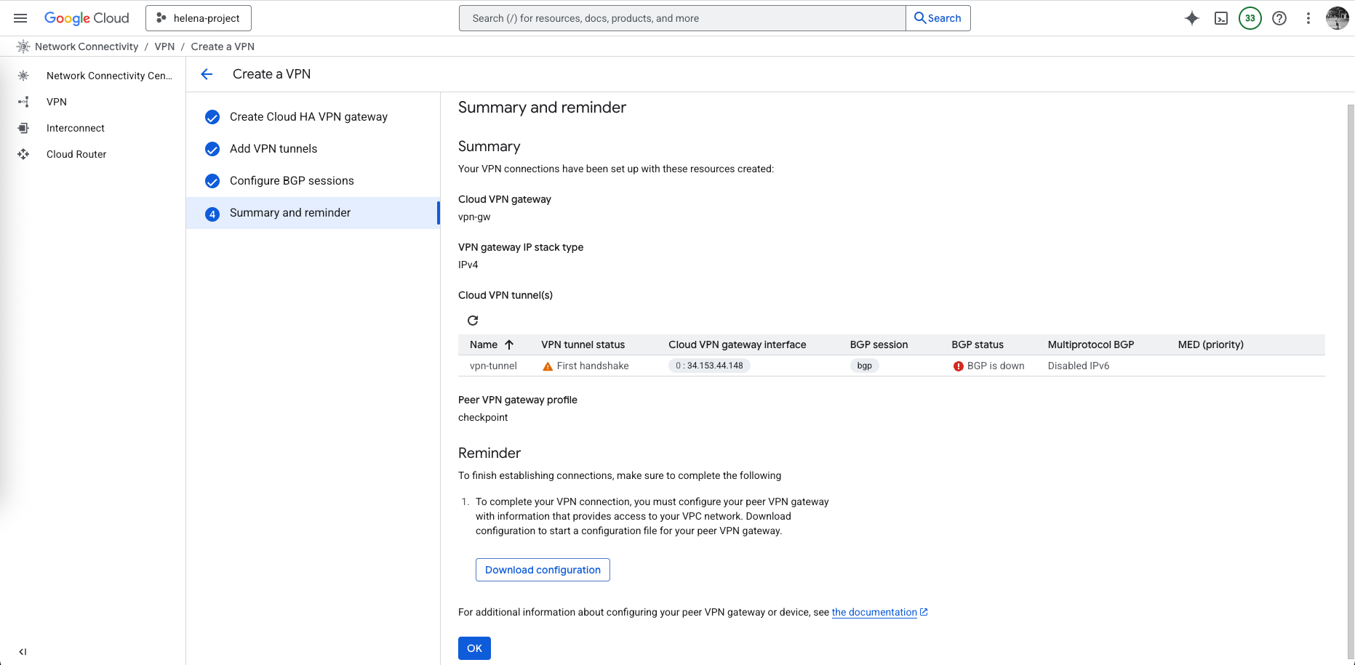Image resolution: width=1355 pixels, height=665 pixels.
Task: Click the back arrow beside Create a VPN
Action: (207, 74)
